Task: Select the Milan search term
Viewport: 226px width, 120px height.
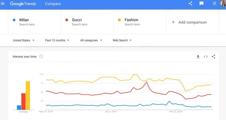Action: click(24, 20)
